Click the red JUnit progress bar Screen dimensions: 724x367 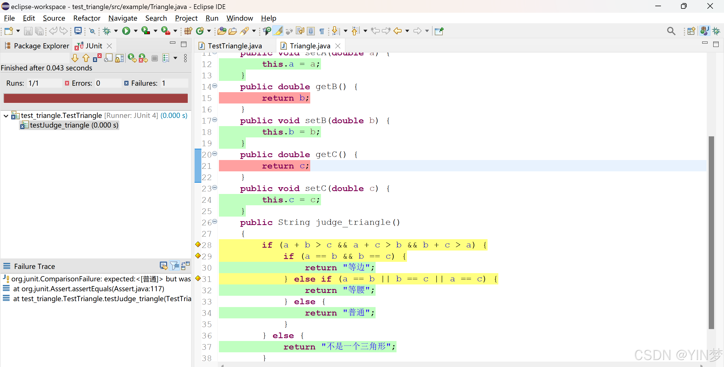tap(96, 98)
